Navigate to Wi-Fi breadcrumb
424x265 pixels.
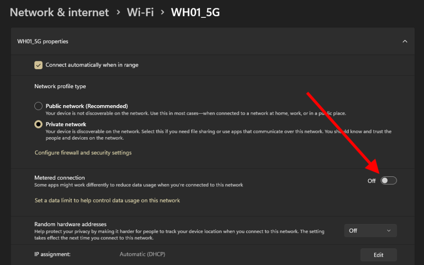[140, 12]
